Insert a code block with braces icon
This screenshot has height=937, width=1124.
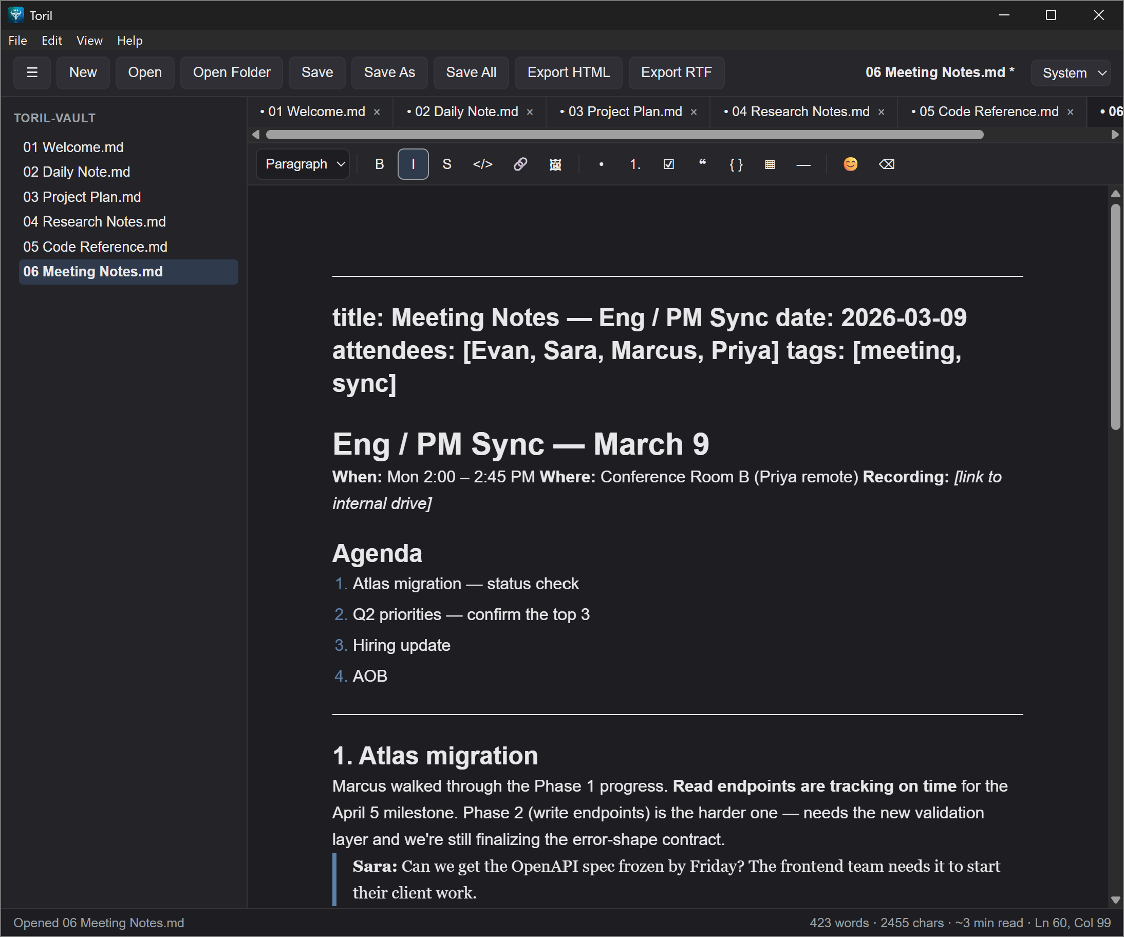737,164
